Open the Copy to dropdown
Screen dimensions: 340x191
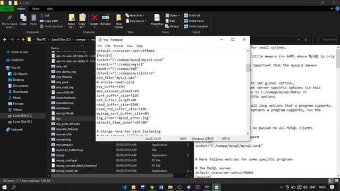point(82,21)
